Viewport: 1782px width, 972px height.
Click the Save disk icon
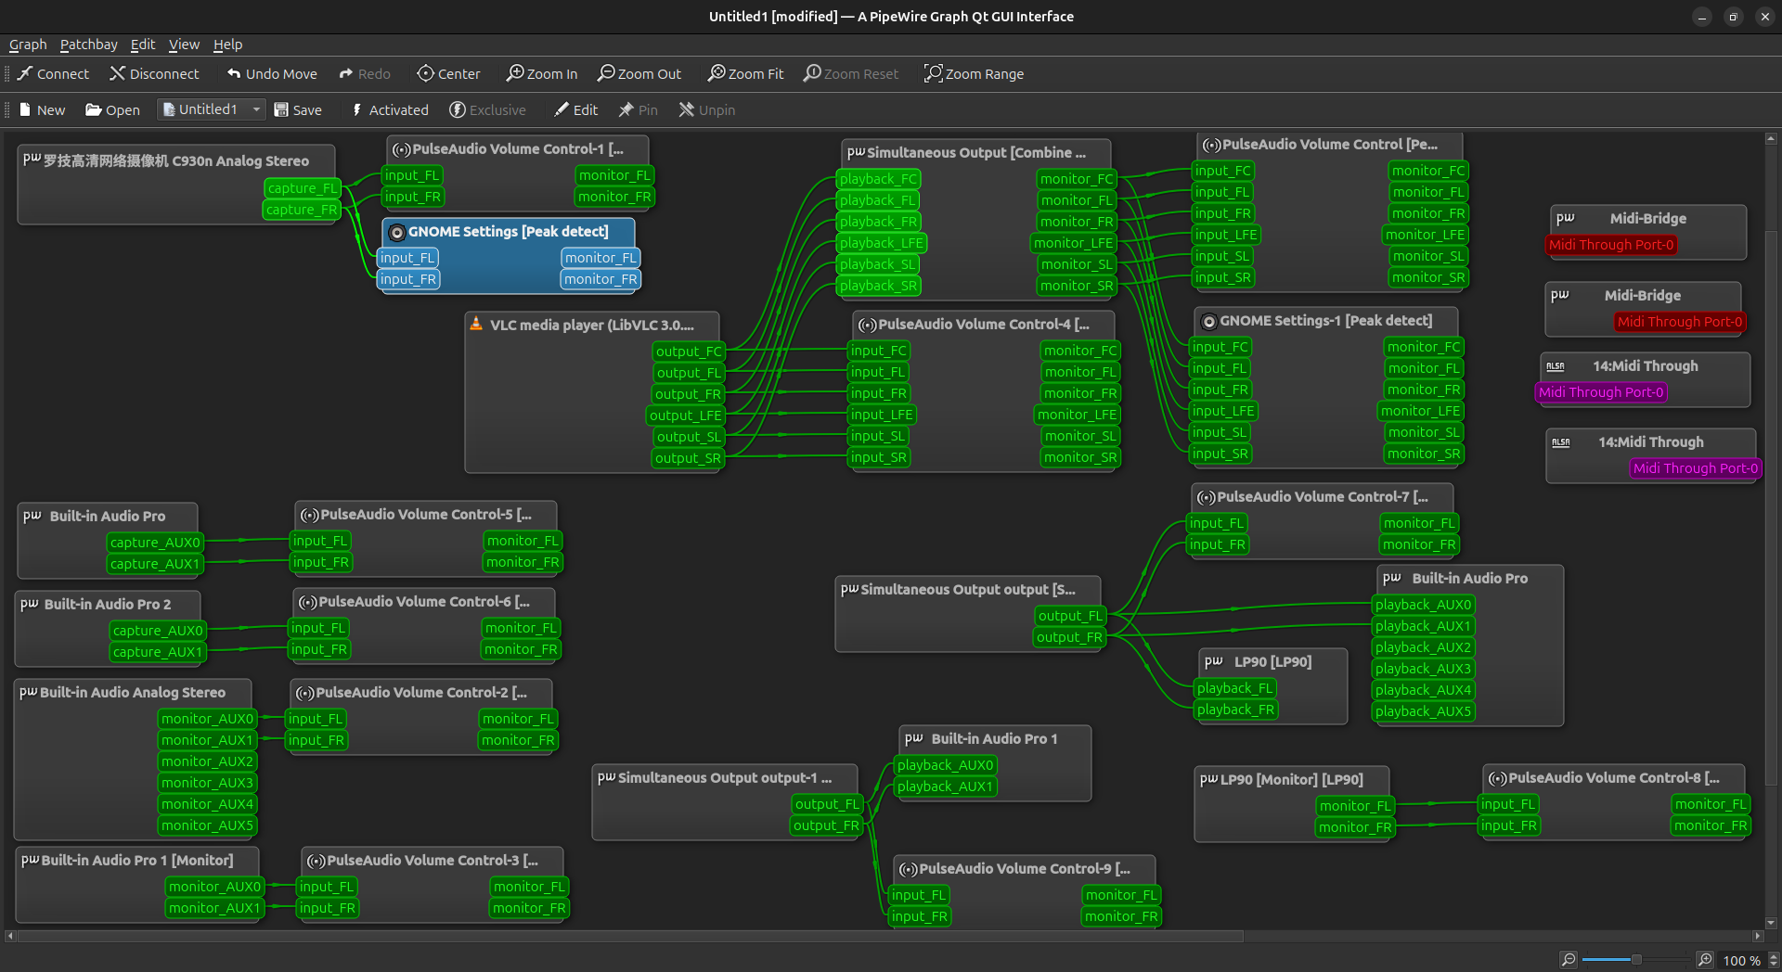(x=281, y=109)
